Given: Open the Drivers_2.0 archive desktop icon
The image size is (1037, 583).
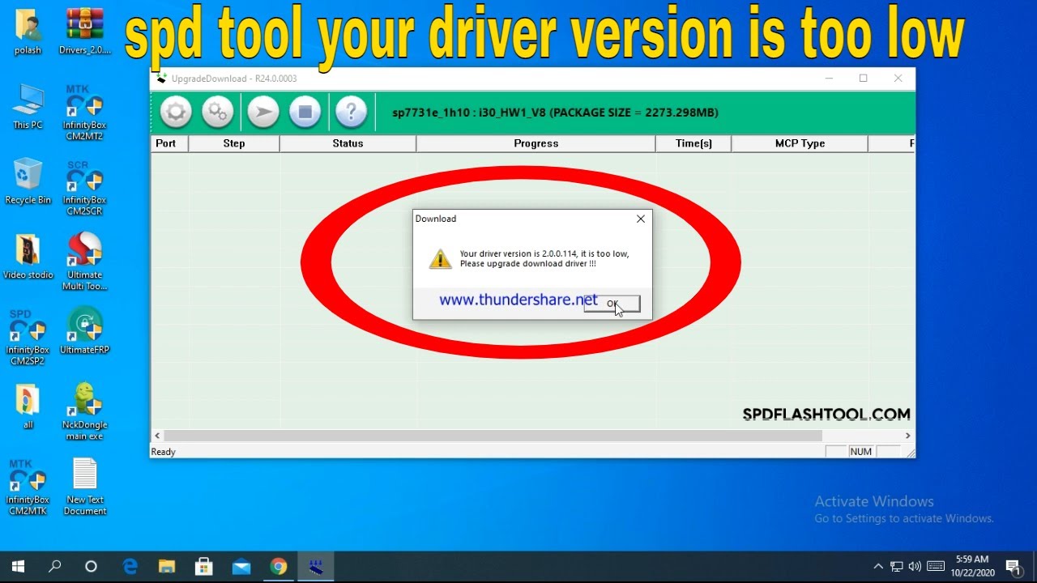Looking at the screenshot, I should point(85,32).
